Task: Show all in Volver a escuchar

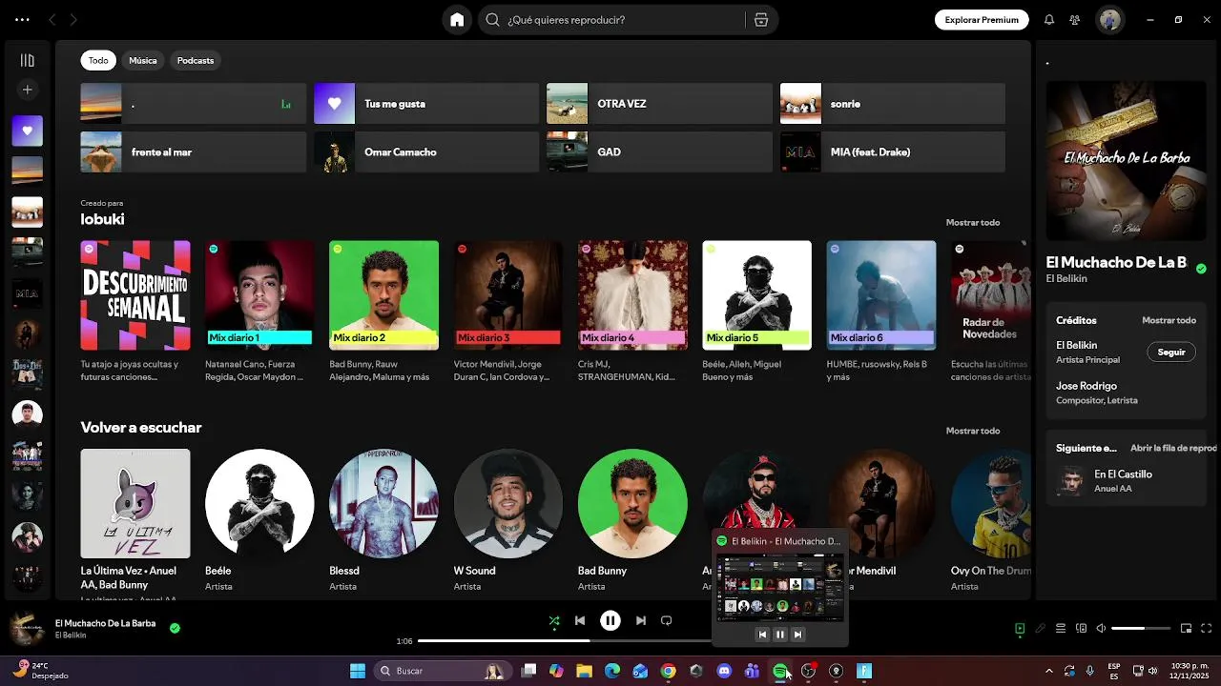Action: pos(973,431)
